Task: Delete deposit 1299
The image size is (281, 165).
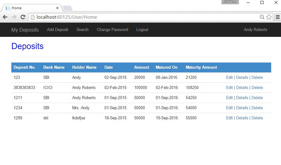Action: pyautogui.click(x=257, y=118)
